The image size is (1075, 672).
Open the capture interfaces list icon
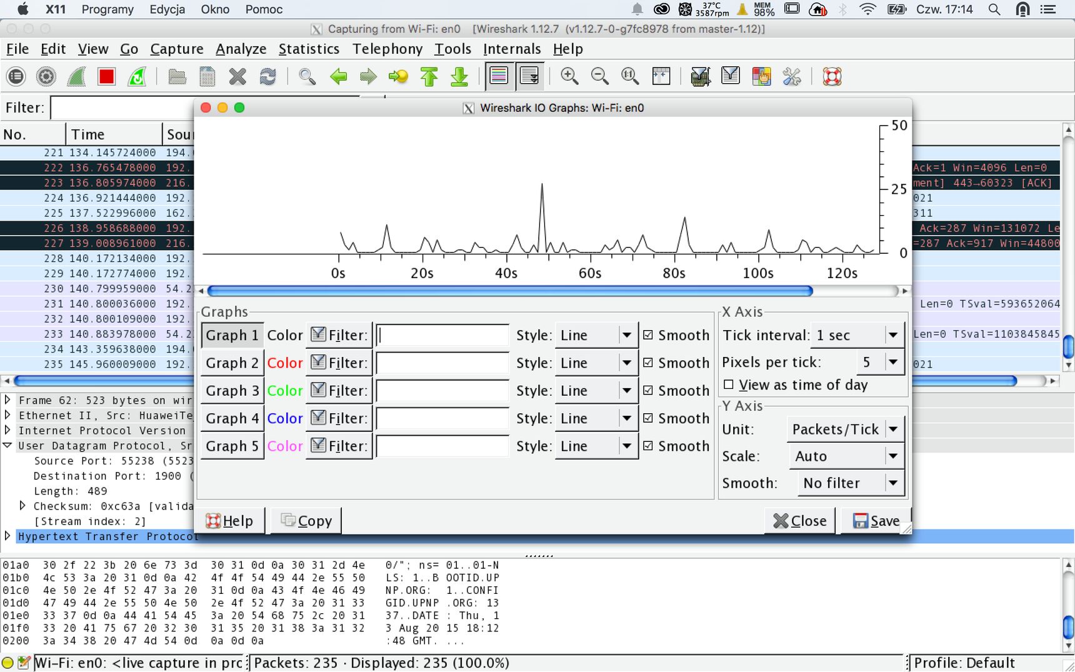click(16, 76)
